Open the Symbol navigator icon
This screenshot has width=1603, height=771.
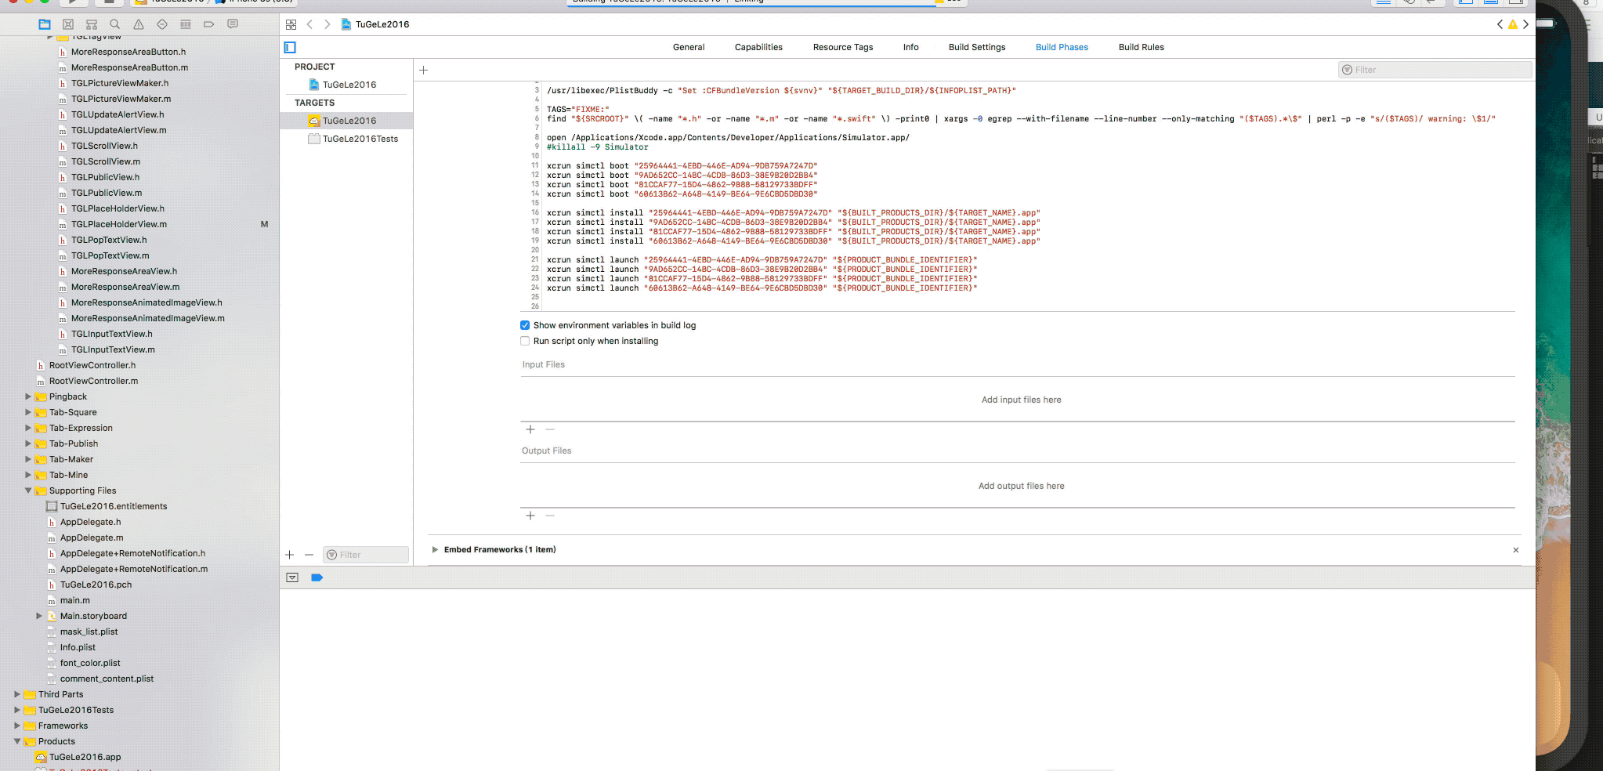pyautogui.click(x=68, y=24)
